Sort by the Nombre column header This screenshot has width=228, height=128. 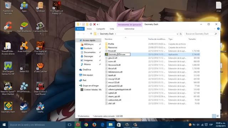tap(108, 39)
